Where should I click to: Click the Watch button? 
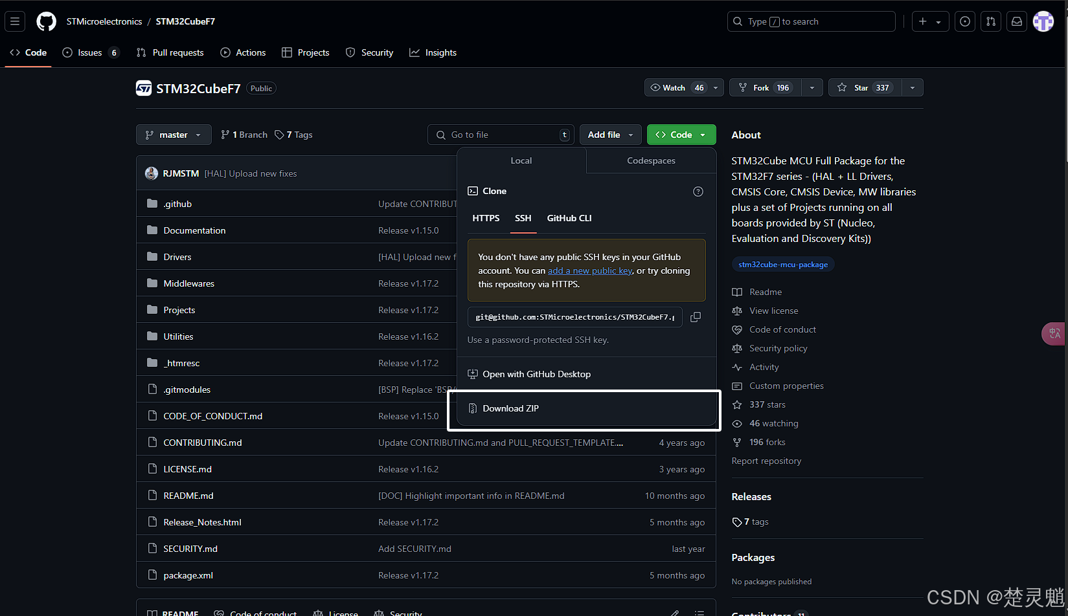tap(676, 87)
